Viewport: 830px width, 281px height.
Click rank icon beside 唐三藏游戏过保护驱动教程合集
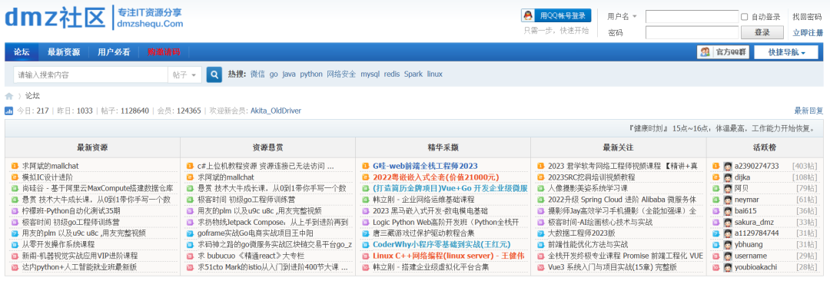(365, 233)
